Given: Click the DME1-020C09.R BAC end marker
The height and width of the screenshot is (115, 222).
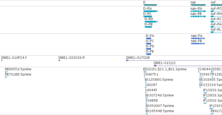Looking at the screenshot, I should (x=59, y=60).
